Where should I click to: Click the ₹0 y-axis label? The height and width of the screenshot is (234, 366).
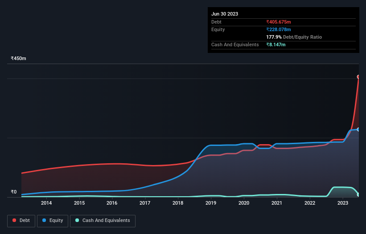click(13, 192)
